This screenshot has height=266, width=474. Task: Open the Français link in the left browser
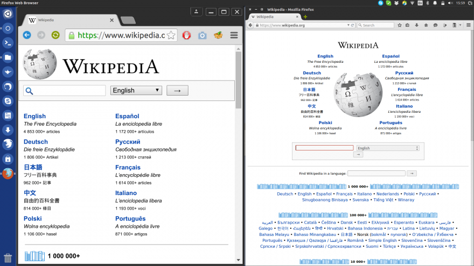click(128, 167)
